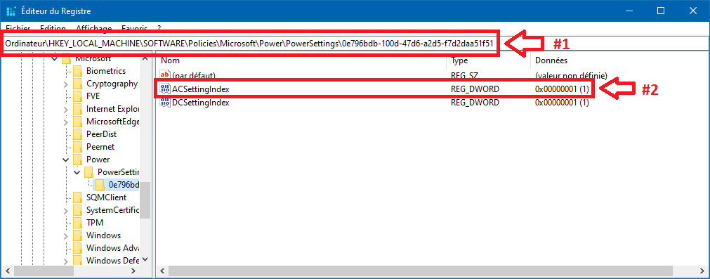This screenshot has width=710, height=279.
Task: Open the ? help menu
Action: point(159,28)
